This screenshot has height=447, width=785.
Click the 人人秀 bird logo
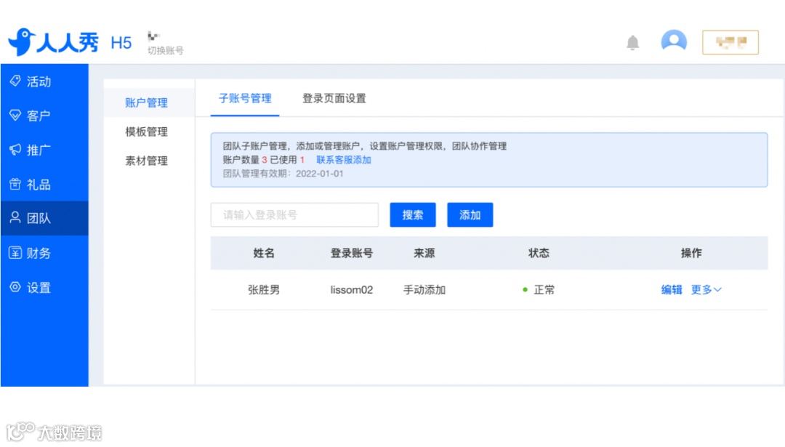coord(22,41)
